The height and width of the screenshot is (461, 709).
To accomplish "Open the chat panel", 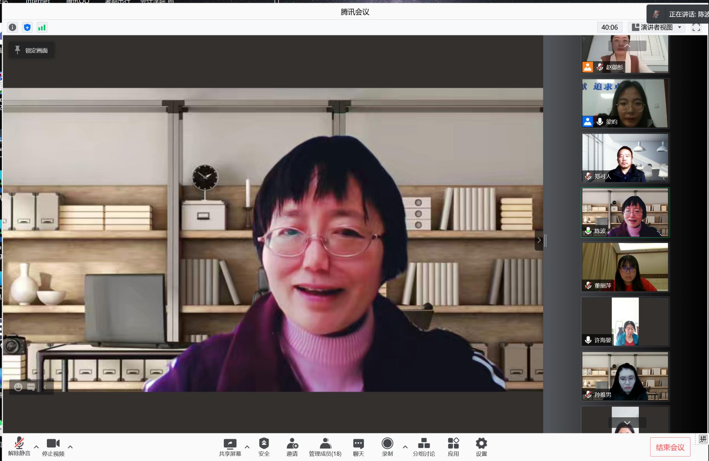I will click(358, 444).
